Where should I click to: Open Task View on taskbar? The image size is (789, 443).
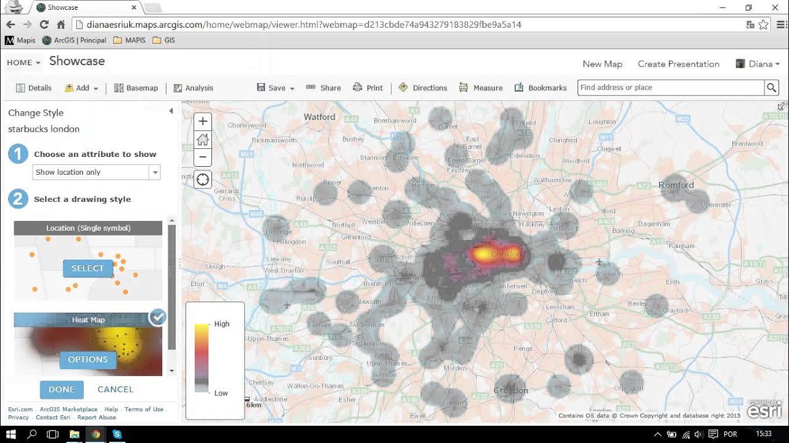53,434
